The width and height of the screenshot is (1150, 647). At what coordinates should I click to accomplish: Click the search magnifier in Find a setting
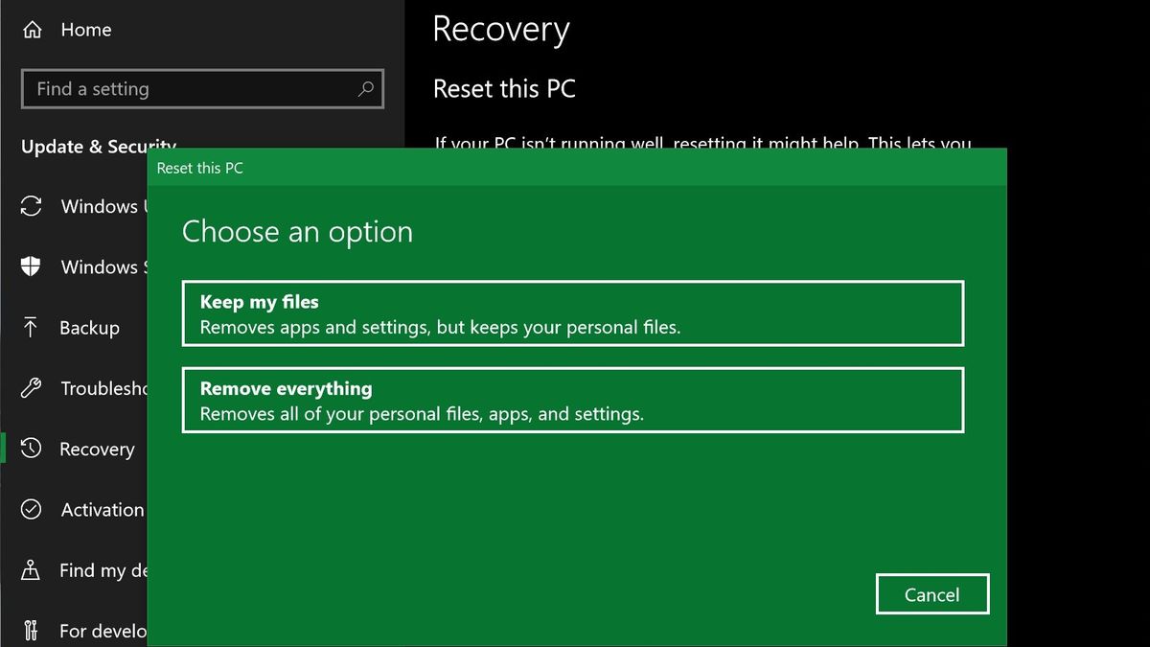pyautogui.click(x=364, y=88)
